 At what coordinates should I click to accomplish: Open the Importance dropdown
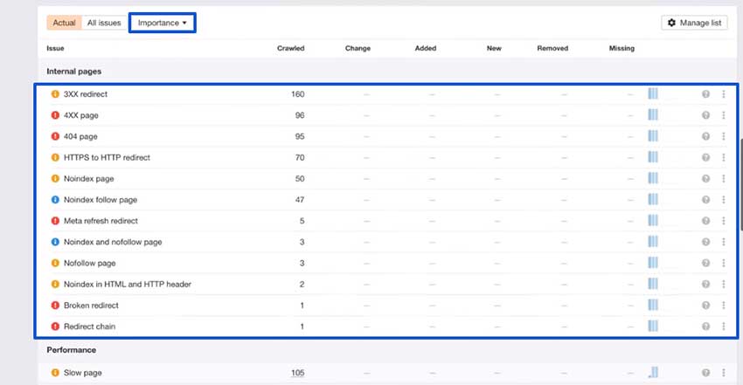tap(162, 23)
